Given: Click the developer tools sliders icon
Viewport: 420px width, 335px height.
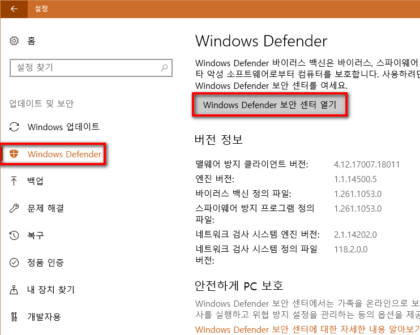Looking at the screenshot, I should 14,317.
